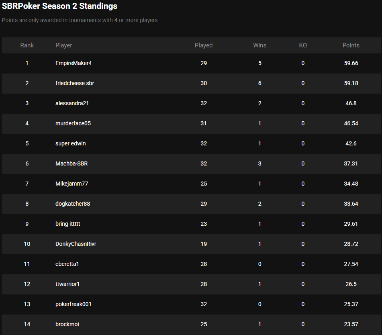382x335 pixels.
Task: Open murderface05 player entry
Action: (x=73, y=123)
